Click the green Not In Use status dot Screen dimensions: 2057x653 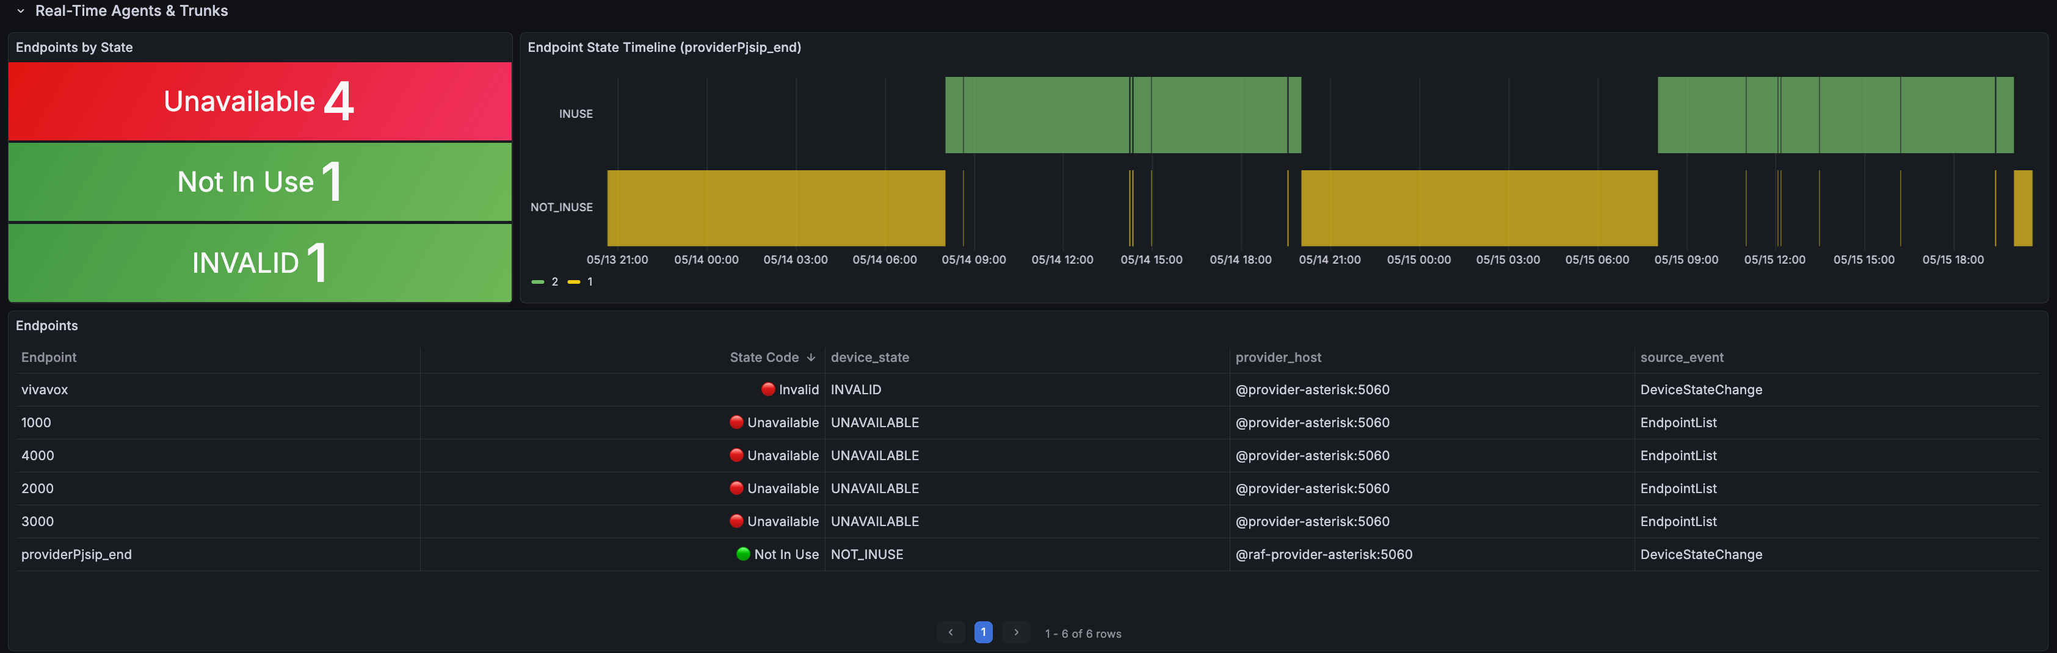744,553
